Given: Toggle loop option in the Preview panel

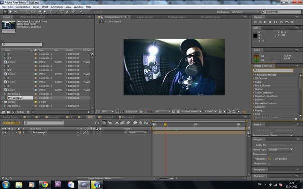Looking at the screenshot, I should click(287, 22).
